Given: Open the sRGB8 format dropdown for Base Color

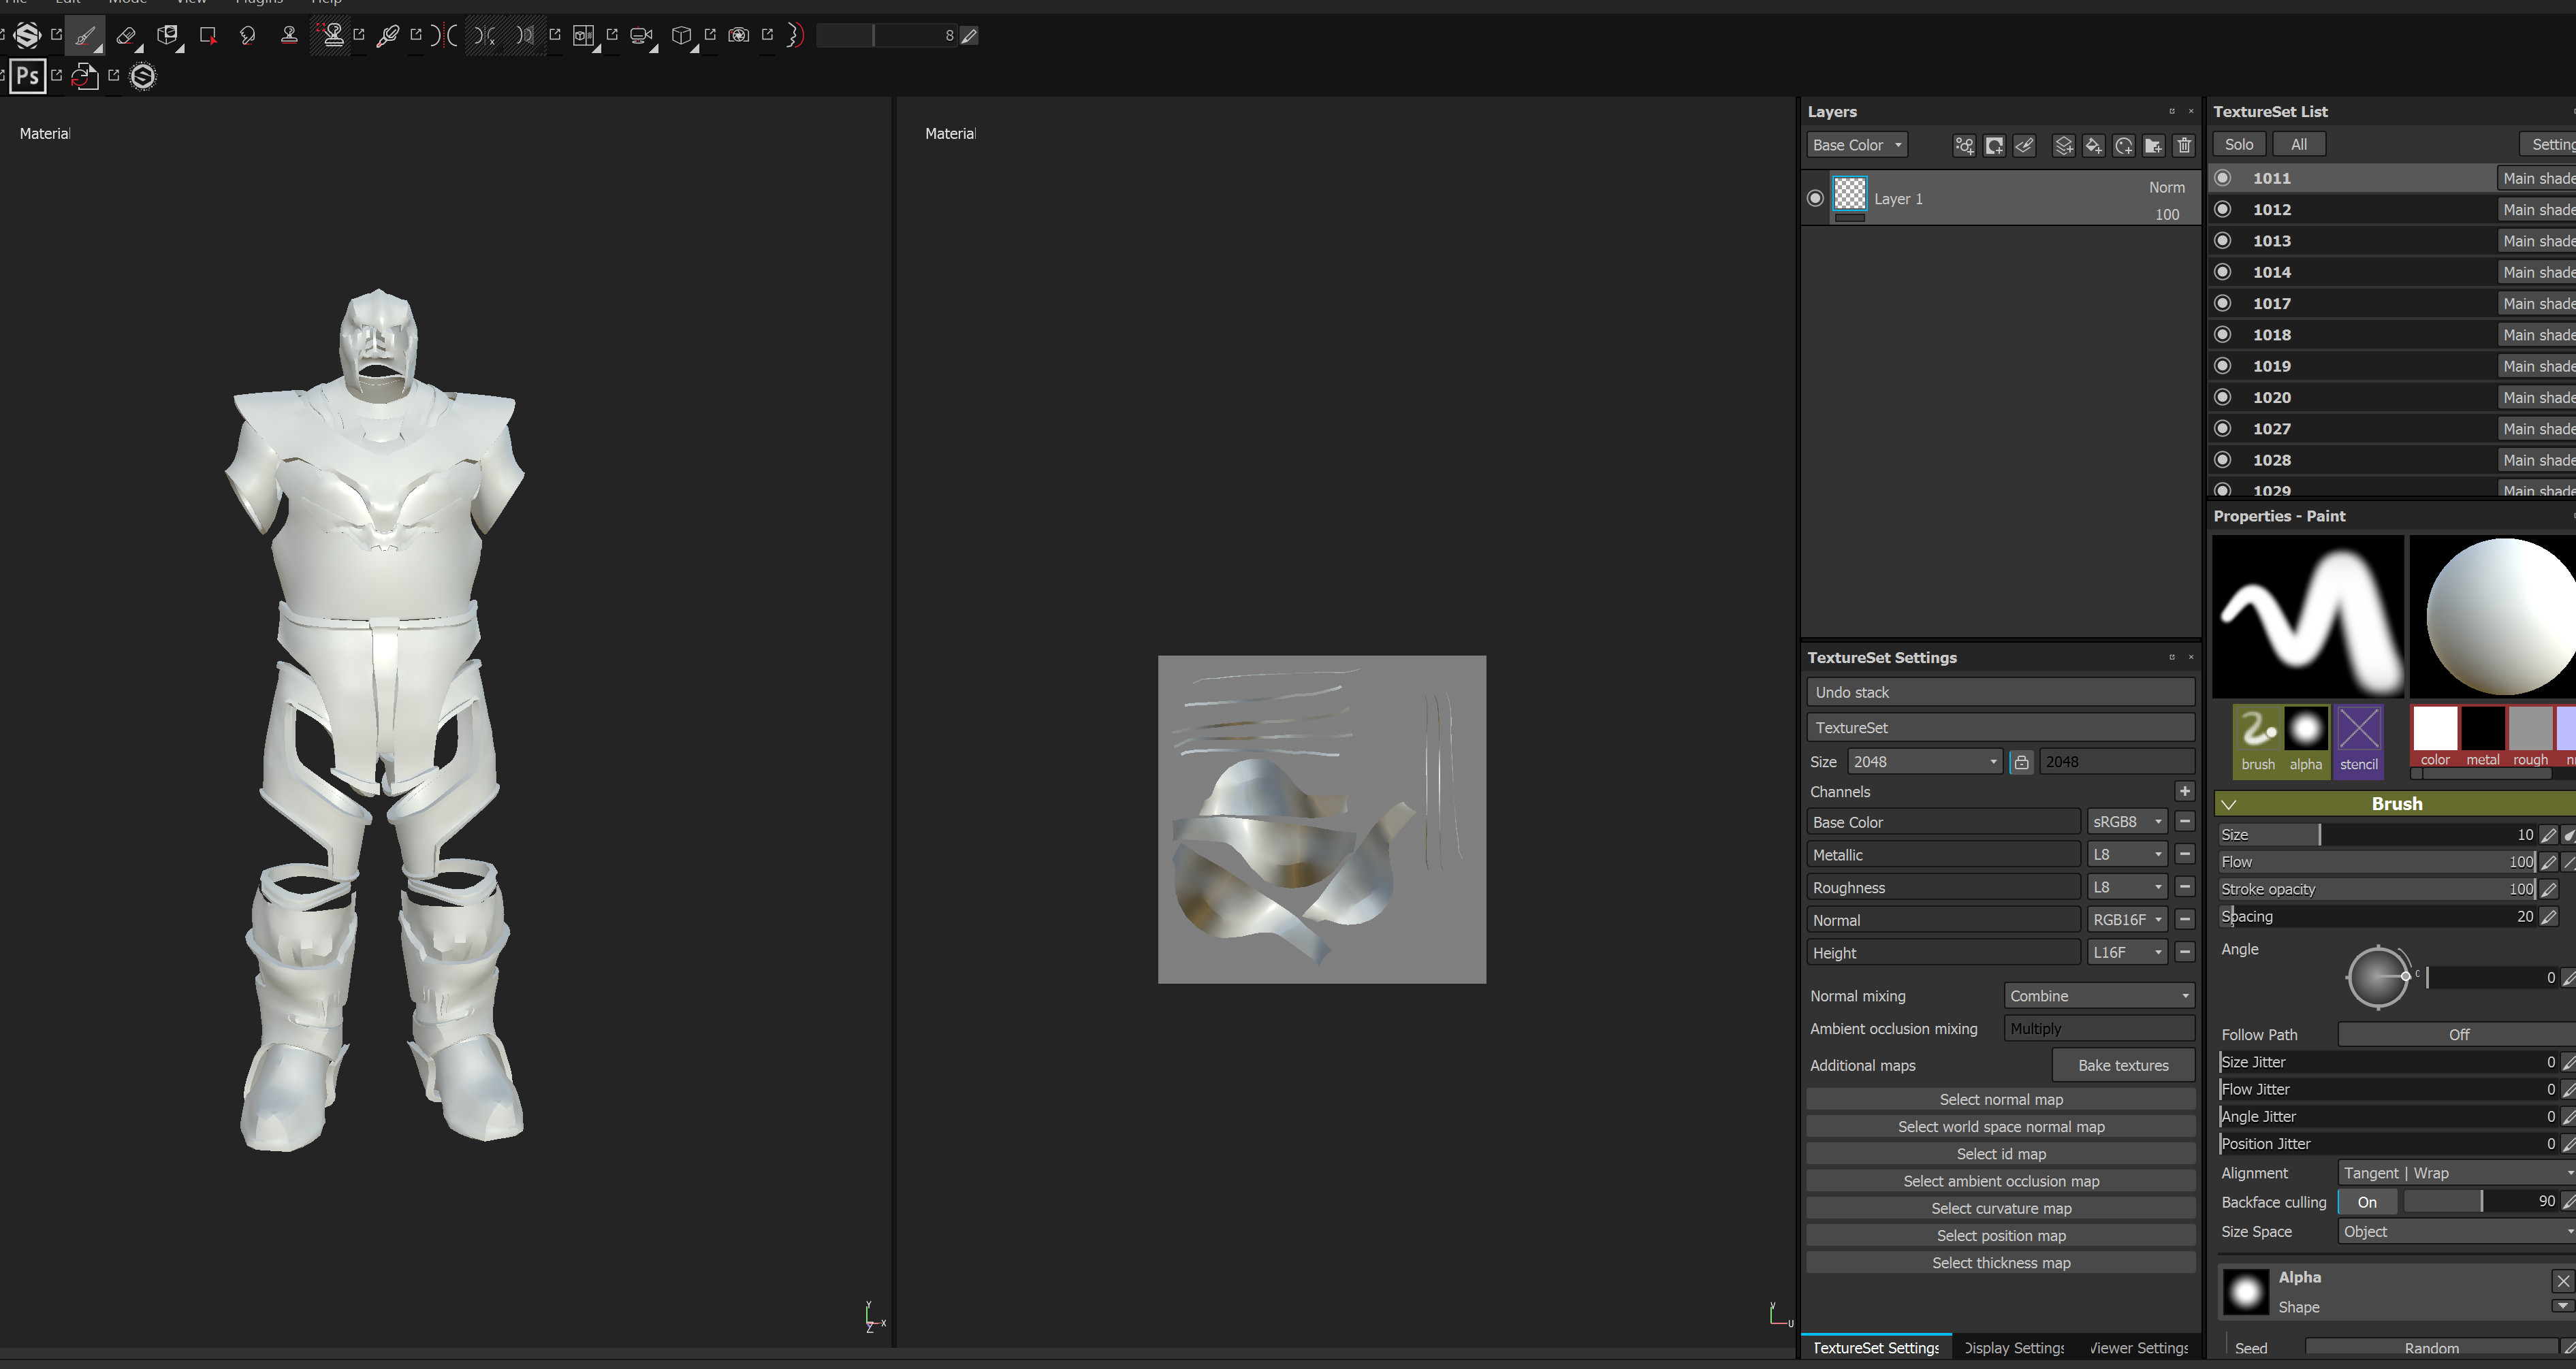Looking at the screenshot, I should pos(2127,822).
